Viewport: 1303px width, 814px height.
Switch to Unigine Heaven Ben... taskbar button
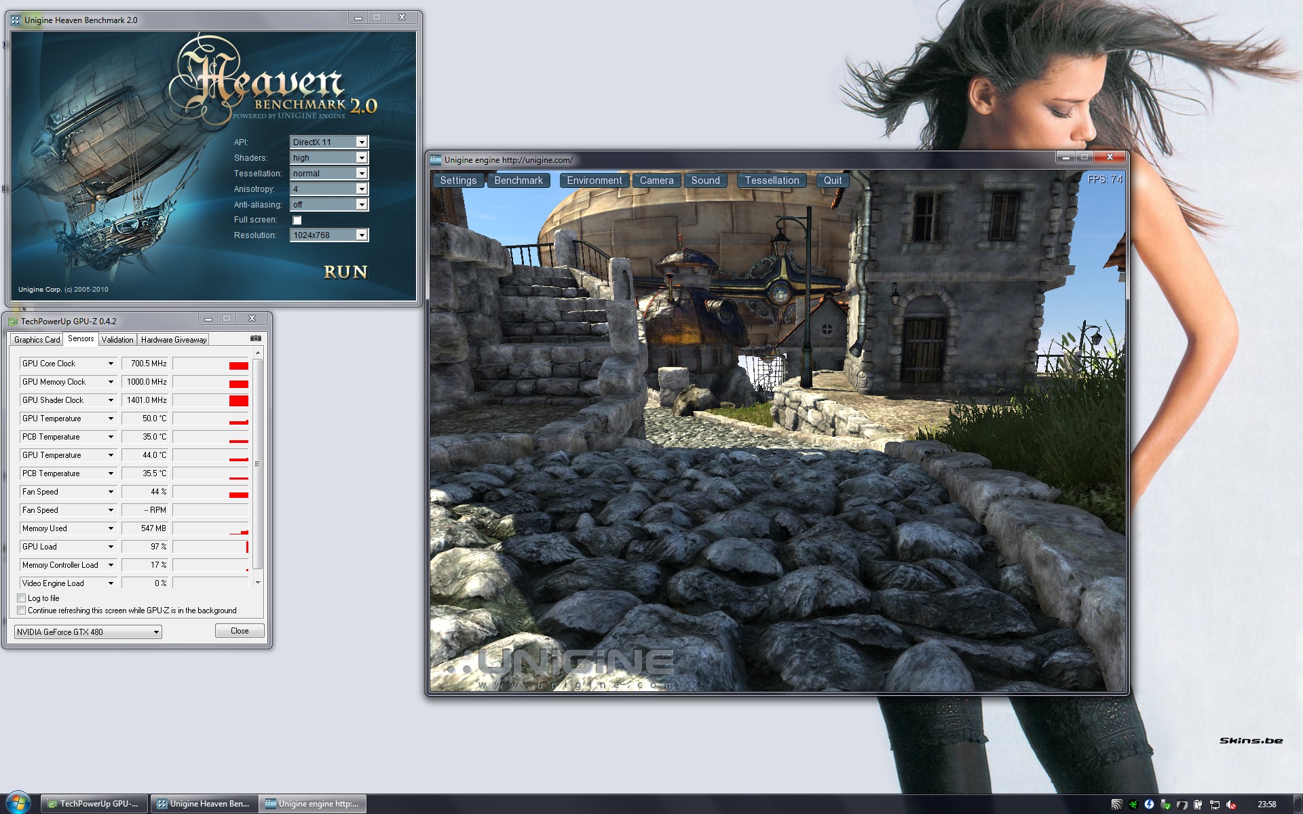(204, 804)
